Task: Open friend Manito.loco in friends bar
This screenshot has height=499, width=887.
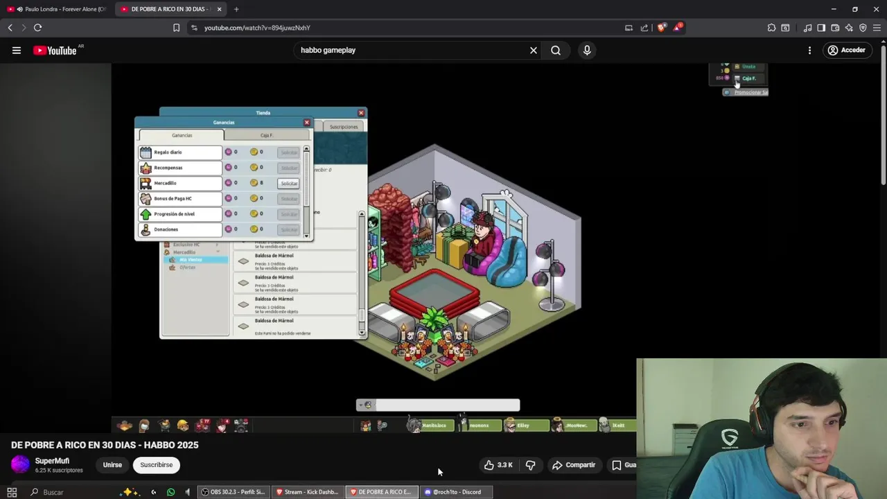Action: [x=430, y=426]
